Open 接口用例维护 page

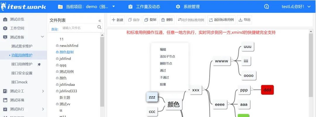pyautogui.click(x=22, y=64)
